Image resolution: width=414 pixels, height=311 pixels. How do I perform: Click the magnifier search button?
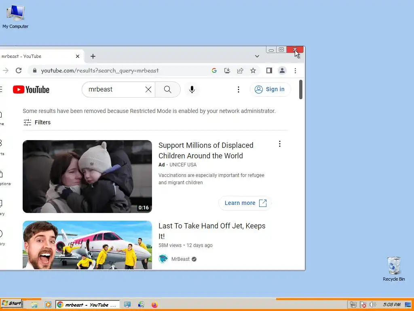168,89
